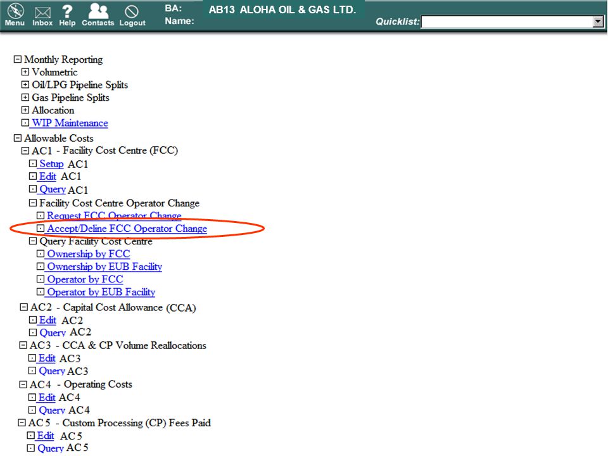Open the Query AC5 link

pos(51,448)
